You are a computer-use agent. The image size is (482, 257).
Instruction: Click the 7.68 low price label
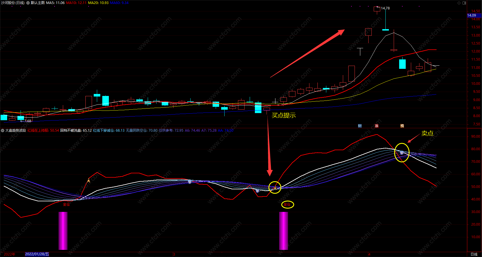point(28,121)
